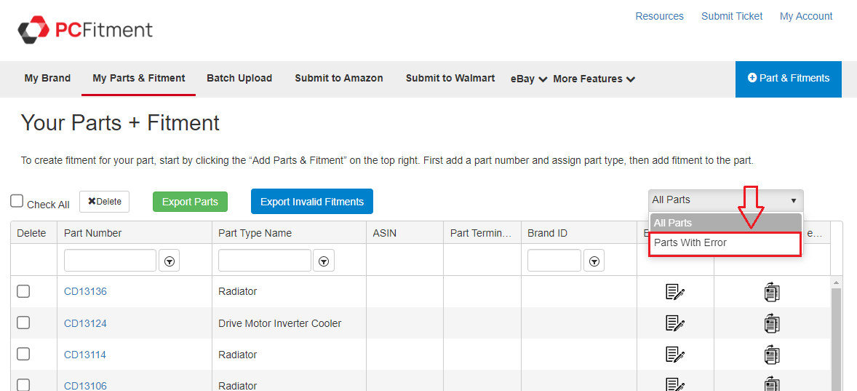
Task: Expand the eBay dropdown menu
Action: click(x=529, y=79)
